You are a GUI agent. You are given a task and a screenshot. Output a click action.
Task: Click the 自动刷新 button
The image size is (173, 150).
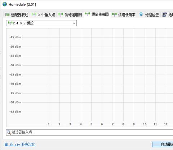point(163,144)
